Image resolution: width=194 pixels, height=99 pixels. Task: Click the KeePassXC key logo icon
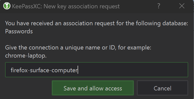click(7, 6)
